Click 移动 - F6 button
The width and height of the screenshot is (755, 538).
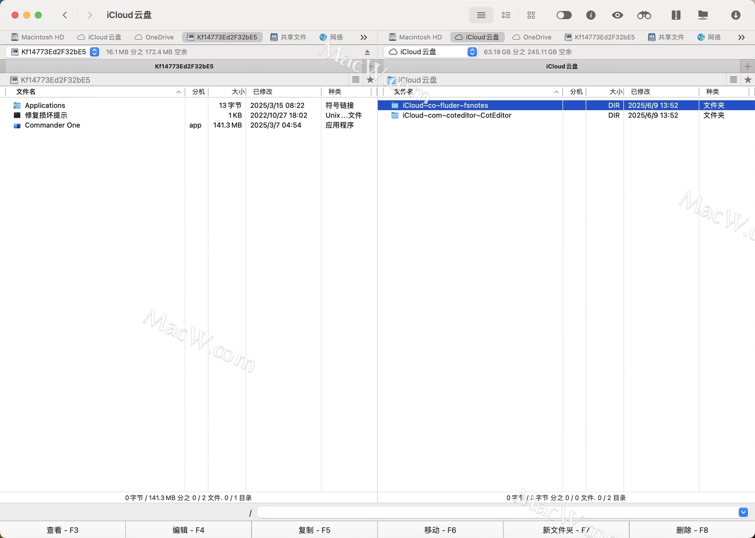click(440, 530)
